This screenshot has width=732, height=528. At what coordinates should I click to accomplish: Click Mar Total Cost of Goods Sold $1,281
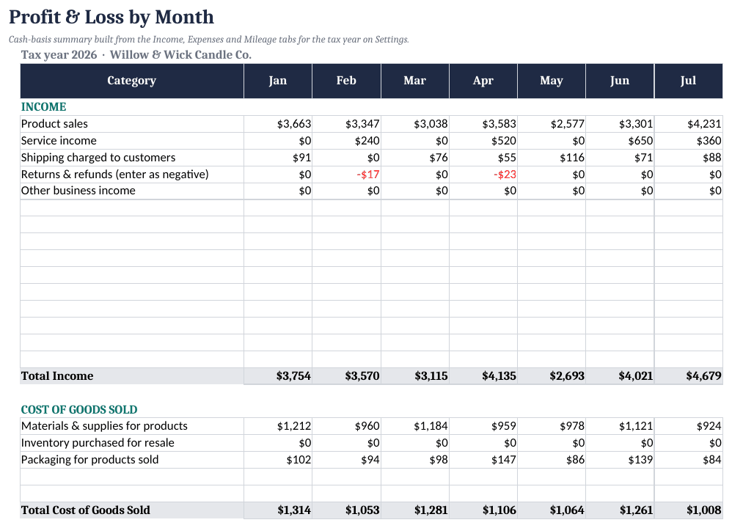pyautogui.click(x=415, y=510)
